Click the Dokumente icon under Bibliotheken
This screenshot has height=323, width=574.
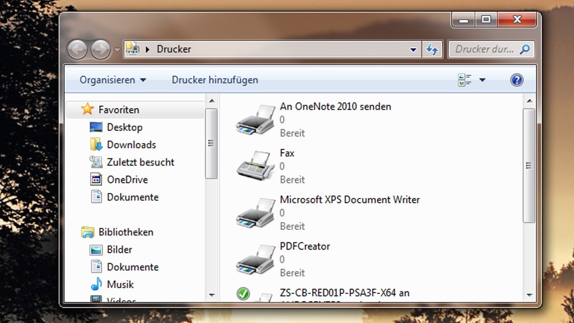click(96, 266)
